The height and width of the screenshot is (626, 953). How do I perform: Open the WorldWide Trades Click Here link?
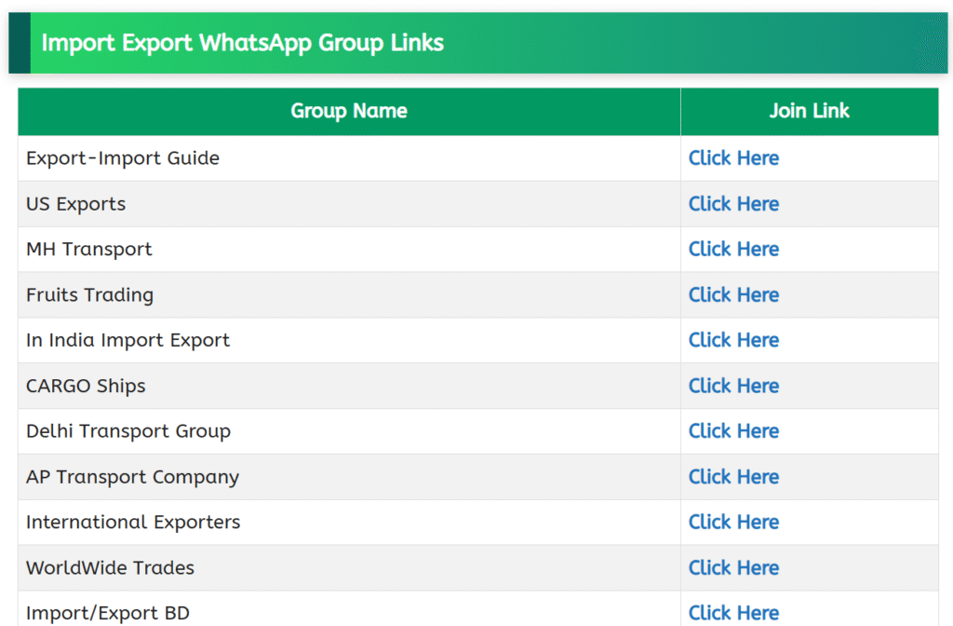pos(733,567)
